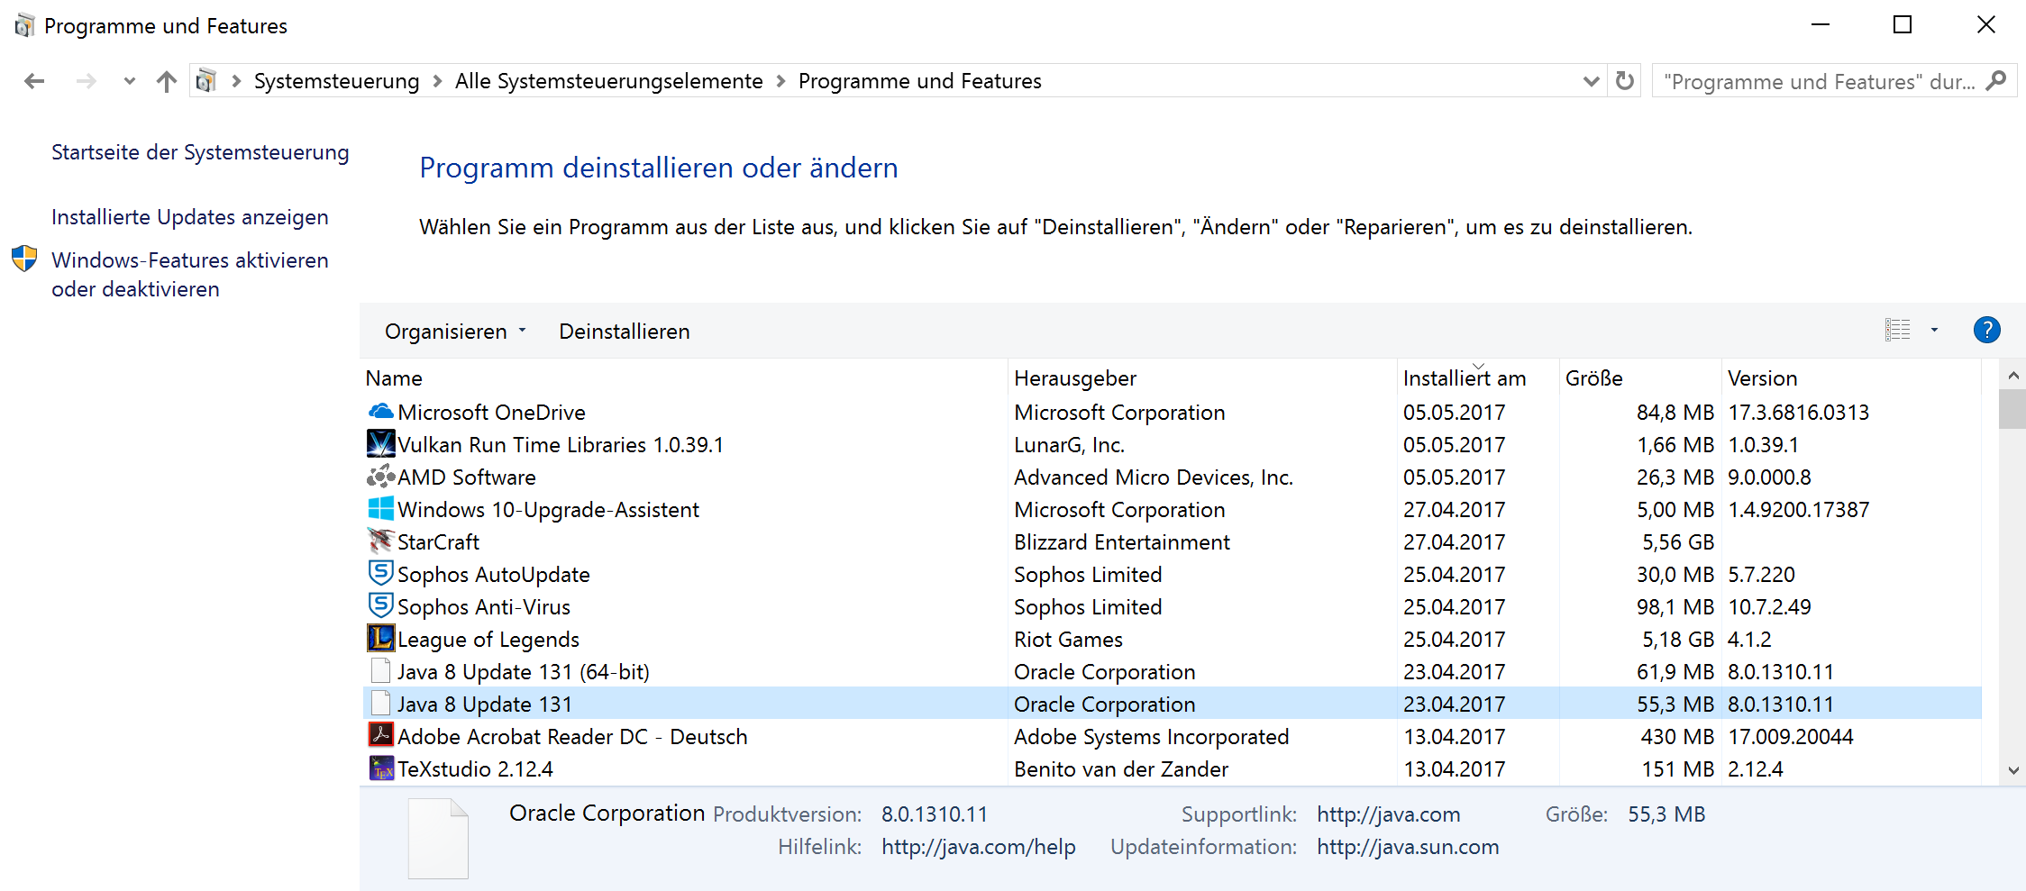Click Deinstallieren in the toolbar
The image size is (2026, 891).
pos(624,332)
